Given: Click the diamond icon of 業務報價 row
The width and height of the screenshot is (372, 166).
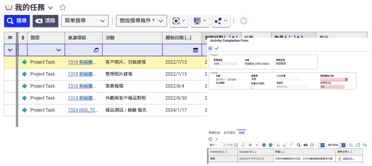Looking at the screenshot, I should click(x=25, y=86).
